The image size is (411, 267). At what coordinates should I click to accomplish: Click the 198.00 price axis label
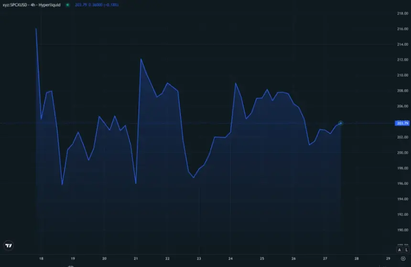point(402,168)
